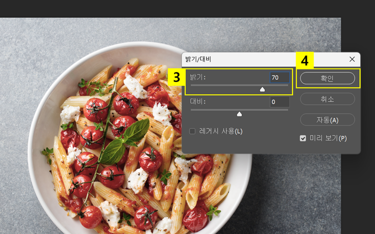375x234 pixels.
Task: Click the 밝기 slider triangle handle
Action: click(x=262, y=89)
